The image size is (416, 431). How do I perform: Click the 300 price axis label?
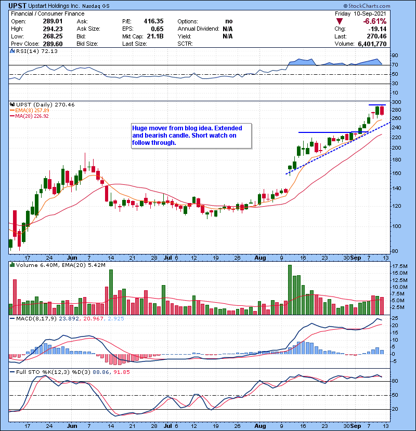pos(396,102)
